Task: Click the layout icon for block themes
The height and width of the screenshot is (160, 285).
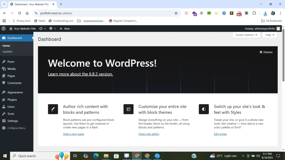Action: [x=128, y=109]
